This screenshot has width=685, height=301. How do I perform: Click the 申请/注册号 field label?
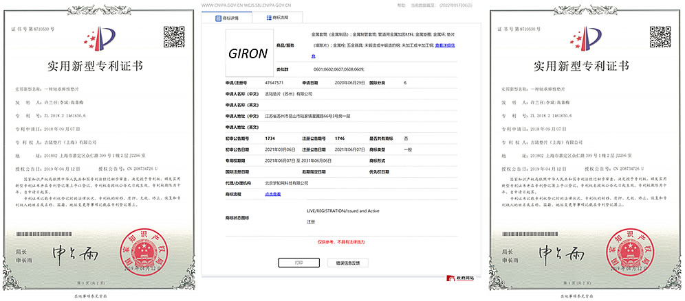point(238,82)
